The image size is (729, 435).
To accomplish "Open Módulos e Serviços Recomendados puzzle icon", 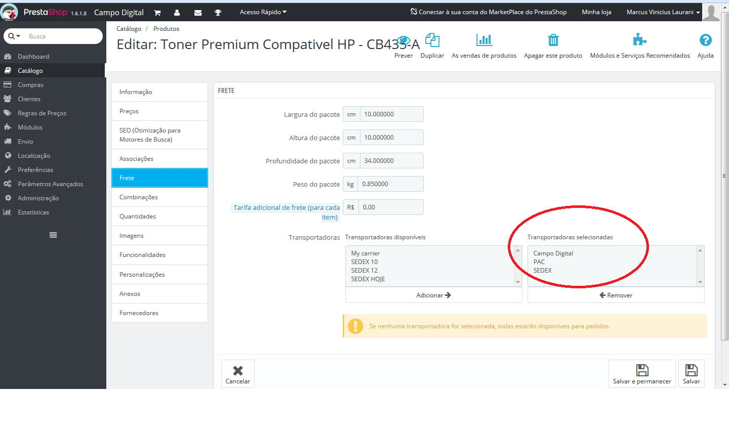I will (640, 39).
